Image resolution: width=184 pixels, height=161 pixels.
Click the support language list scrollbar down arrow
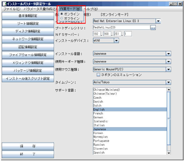(x=168, y=153)
